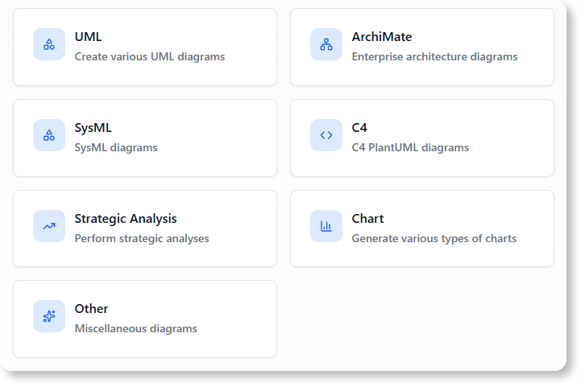The image size is (585, 387).
Task: Click the C4 code brackets icon
Action: point(326,135)
